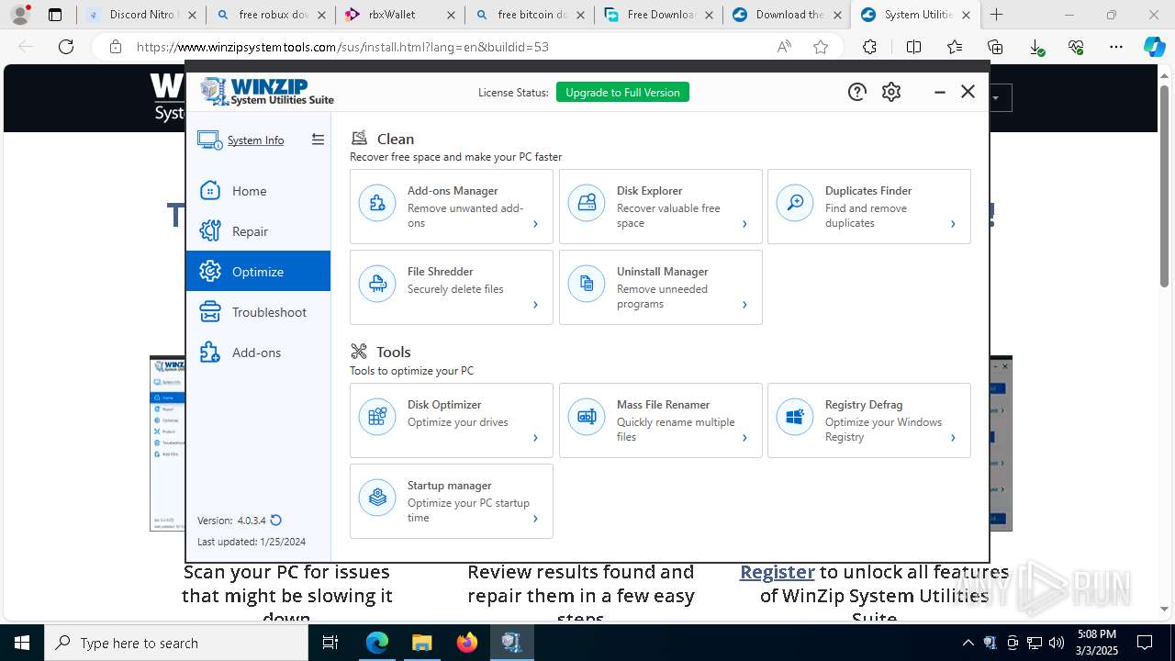Open browser downloads icon
This screenshot has height=661, width=1175.
[1036, 47]
